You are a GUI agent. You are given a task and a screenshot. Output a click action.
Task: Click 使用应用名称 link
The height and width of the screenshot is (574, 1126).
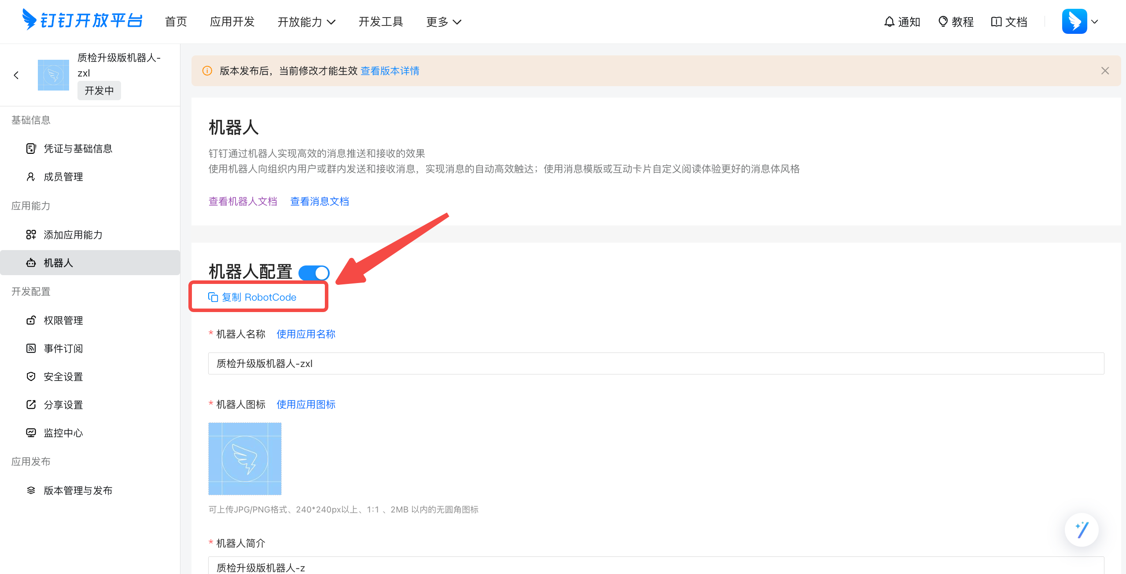(306, 334)
